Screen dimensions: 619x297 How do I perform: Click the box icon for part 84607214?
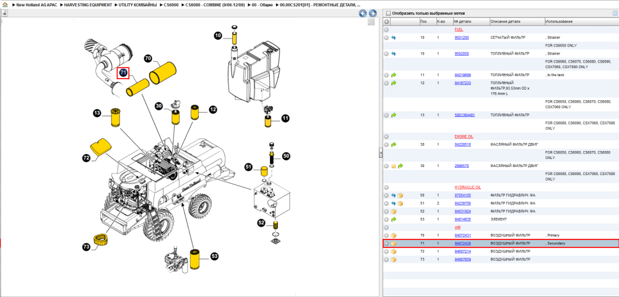tap(394, 252)
